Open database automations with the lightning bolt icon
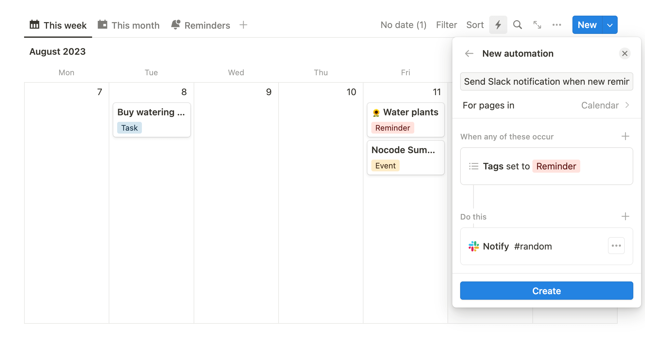This screenshot has width=645, height=344. (x=498, y=25)
